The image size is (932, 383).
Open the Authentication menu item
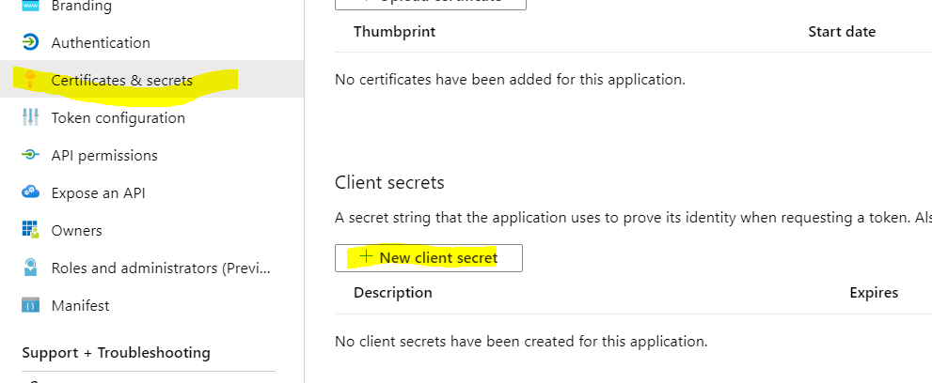(x=101, y=42)
